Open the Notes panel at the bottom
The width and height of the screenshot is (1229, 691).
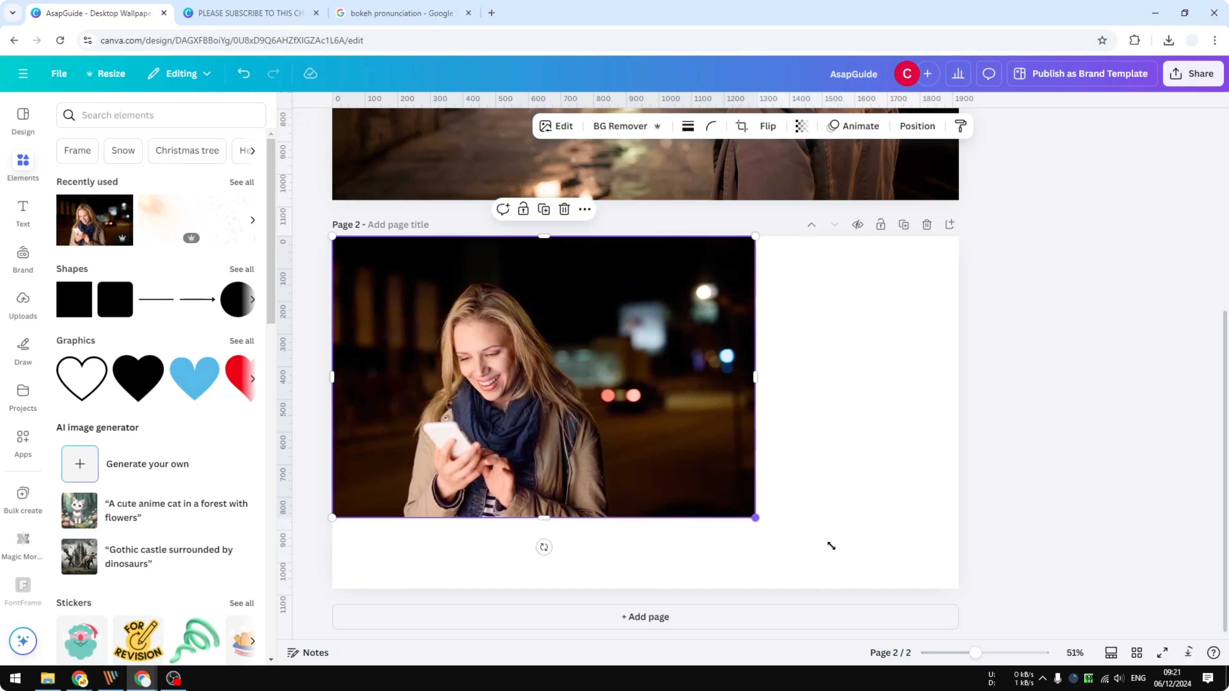(308, 652)
